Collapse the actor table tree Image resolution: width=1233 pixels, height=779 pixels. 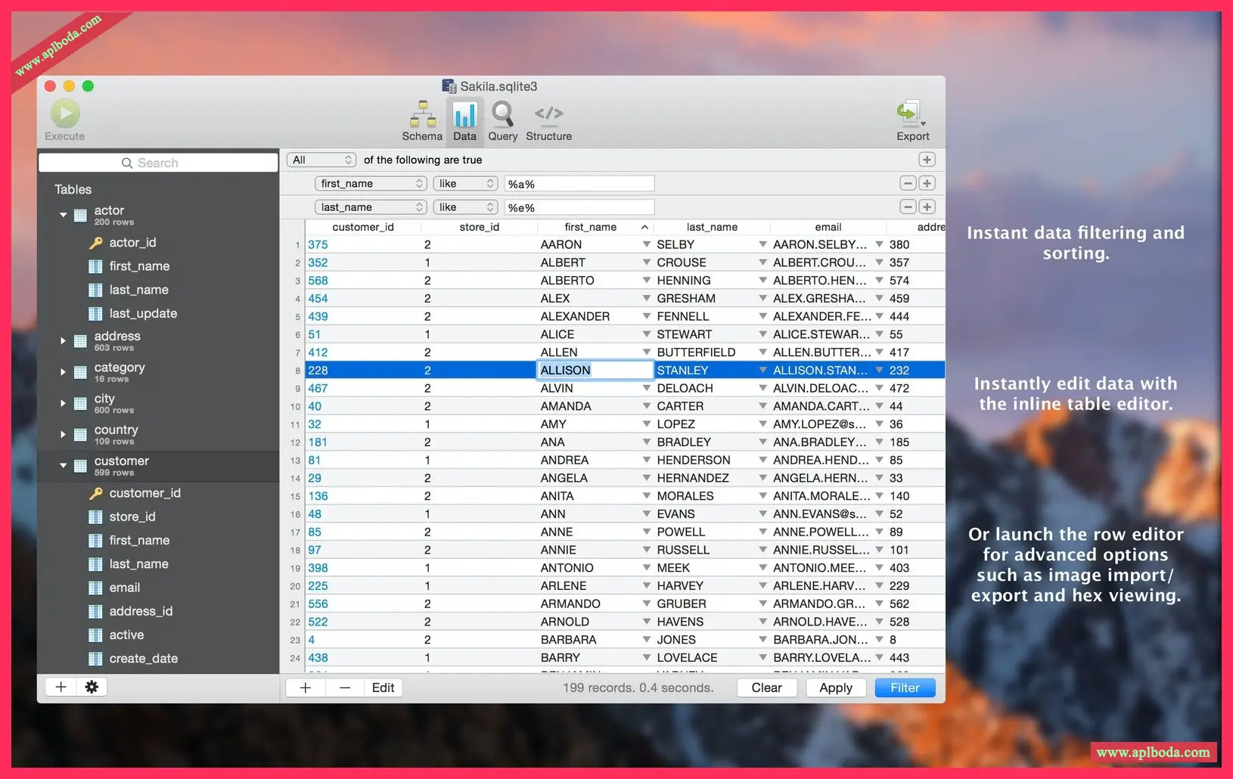[x=64, y=216]
